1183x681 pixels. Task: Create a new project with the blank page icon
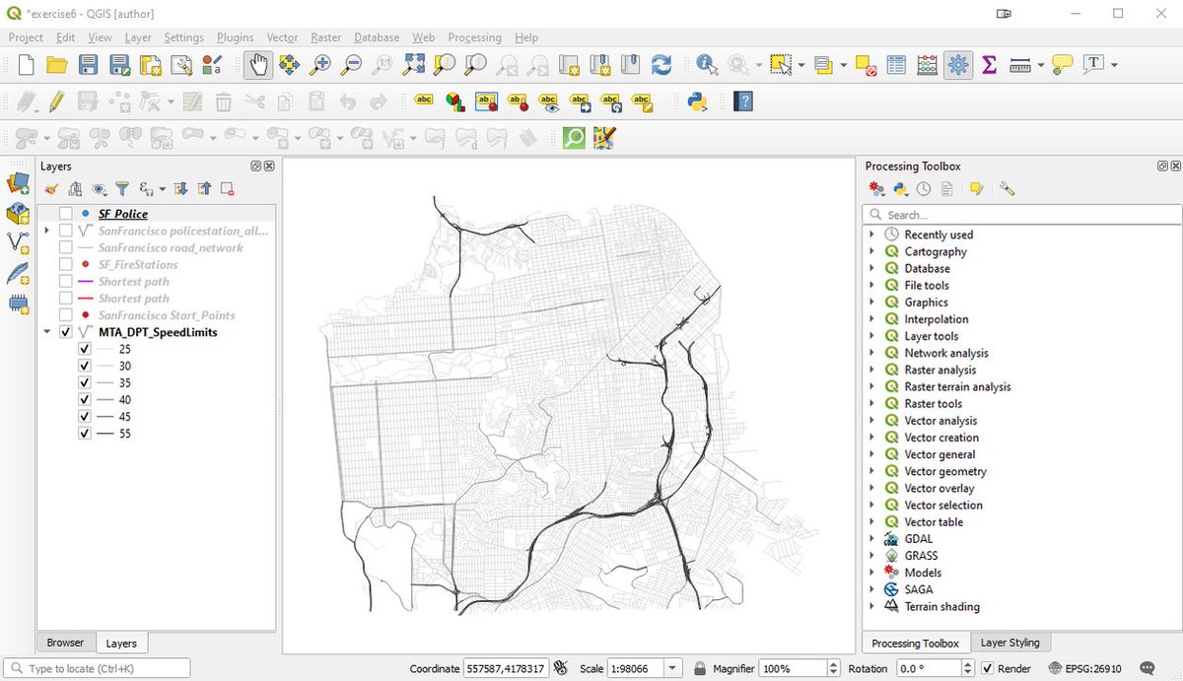click(x=27, y=65)
